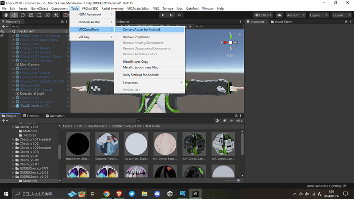Viewport: 354px width, 199px height.
Task: Open the Hierarchy panel options menu
Action: point(66,21)
